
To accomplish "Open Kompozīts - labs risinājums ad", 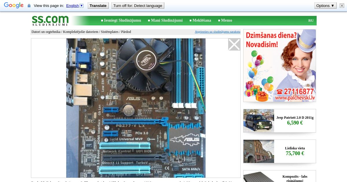I will pyautogui.click(x=295, y=179).
